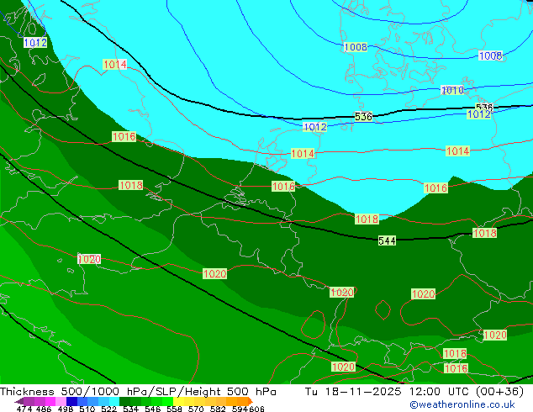Select the red 1016 label directly below the red 1018

(x=456, y=368)
